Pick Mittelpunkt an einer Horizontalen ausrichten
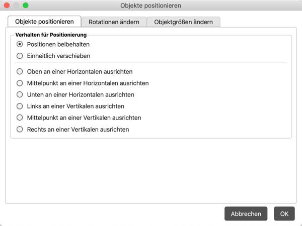This screenshot has width=302, height=226. click(x=20, y=83)
